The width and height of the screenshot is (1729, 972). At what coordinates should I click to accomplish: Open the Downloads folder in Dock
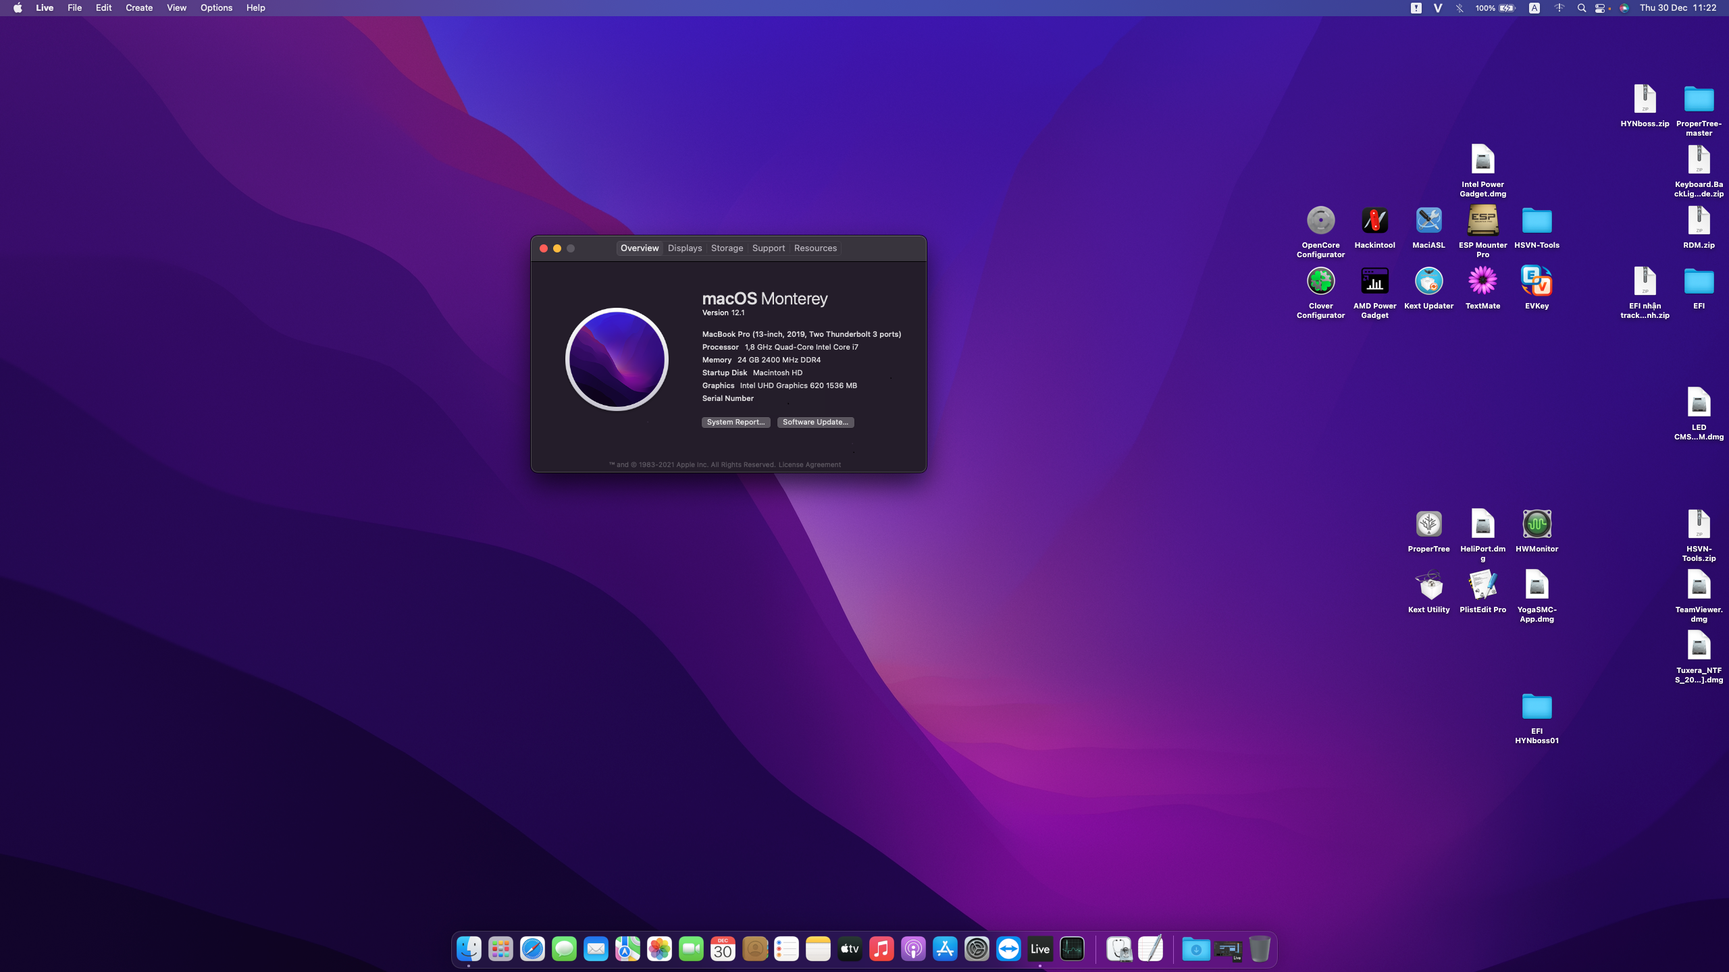coord(1195,949)
